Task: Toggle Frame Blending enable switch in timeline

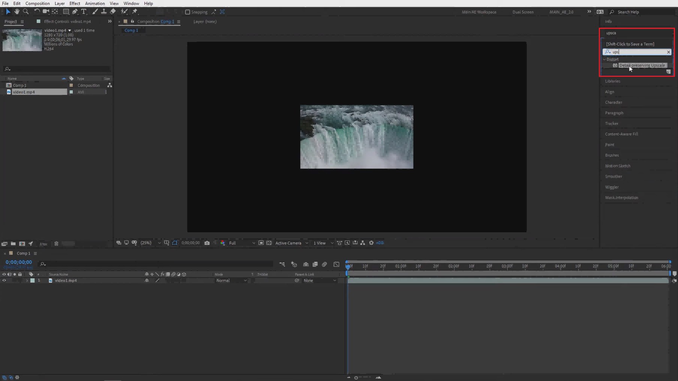Action: click(x=315, y=264)
